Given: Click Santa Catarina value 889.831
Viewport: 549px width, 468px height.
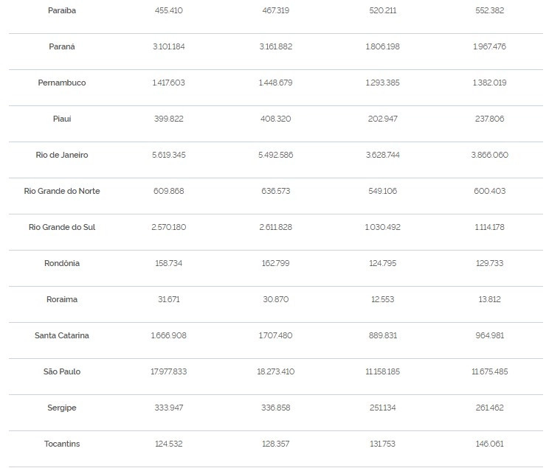Looking at the screenshot, I should tap(383, 335).
